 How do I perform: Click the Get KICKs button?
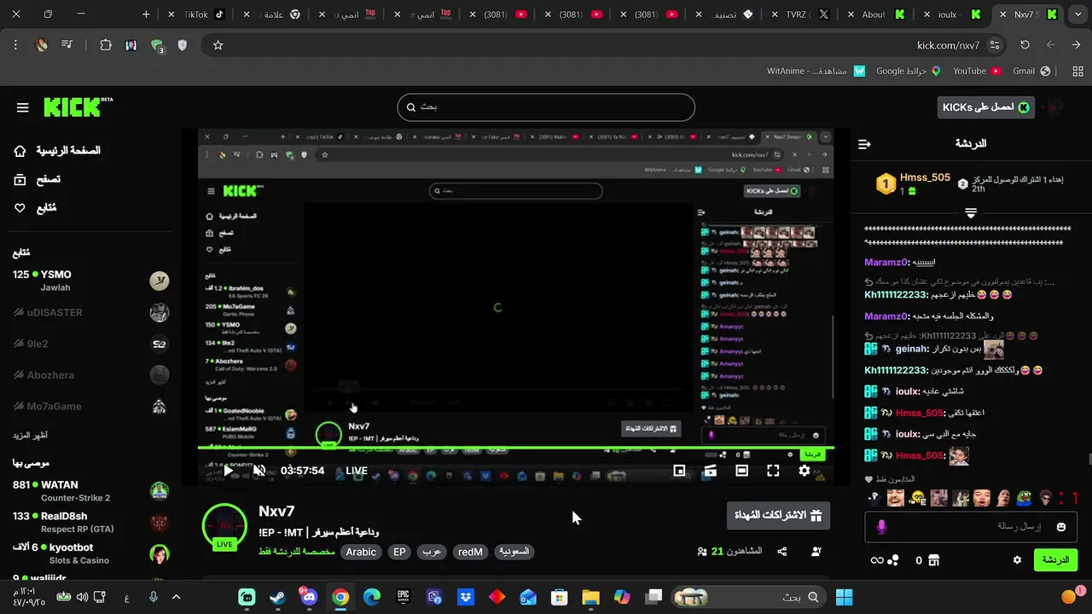(x=985, y=107)
